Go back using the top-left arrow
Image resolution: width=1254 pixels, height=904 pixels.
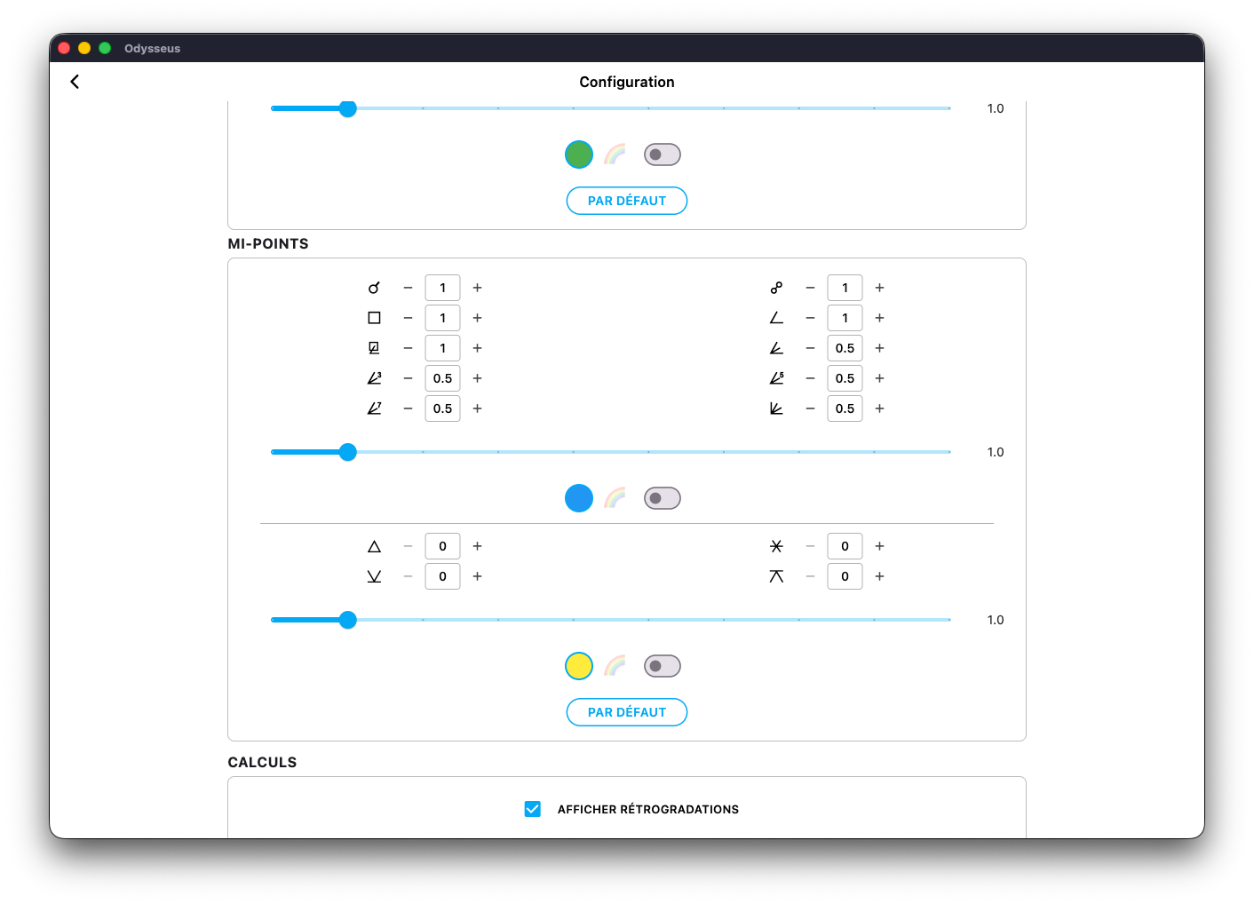point(75,82)
